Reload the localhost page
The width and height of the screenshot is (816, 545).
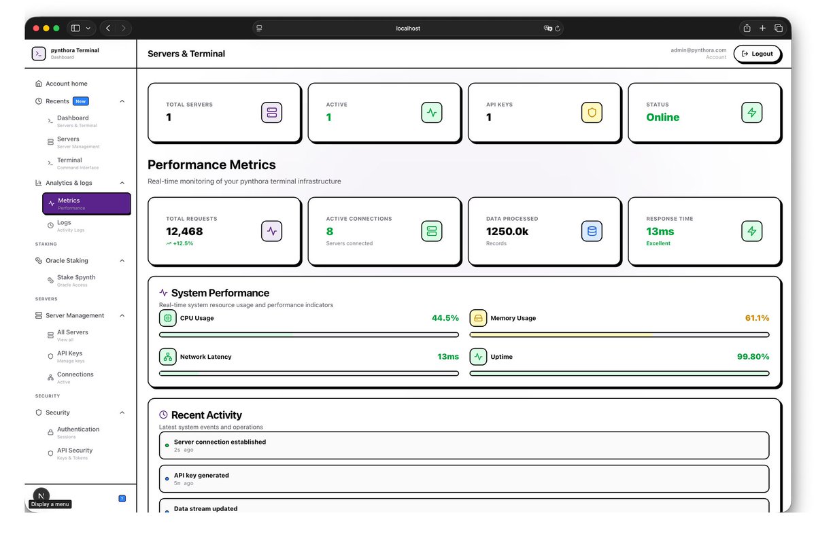click(558, 29)
